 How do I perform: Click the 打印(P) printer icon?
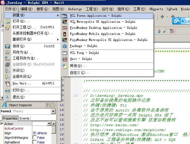7,90
